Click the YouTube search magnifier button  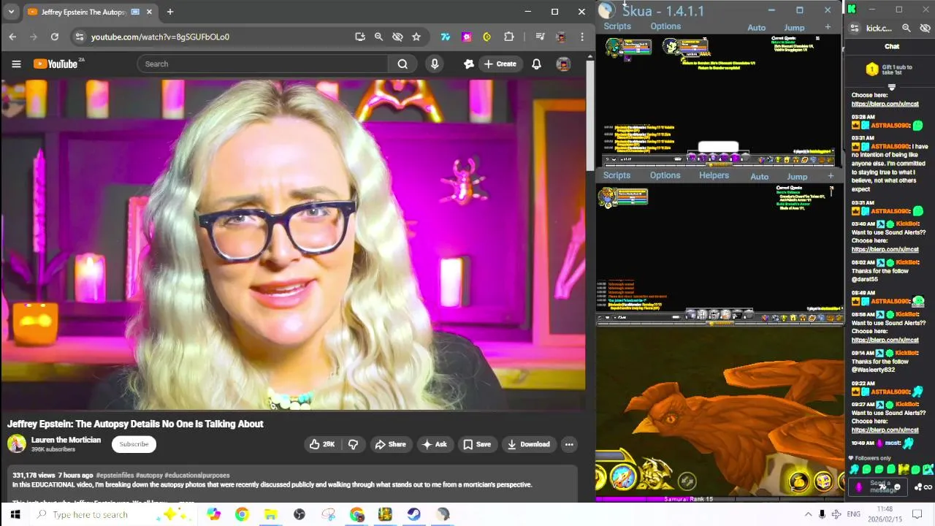[402, 64]
